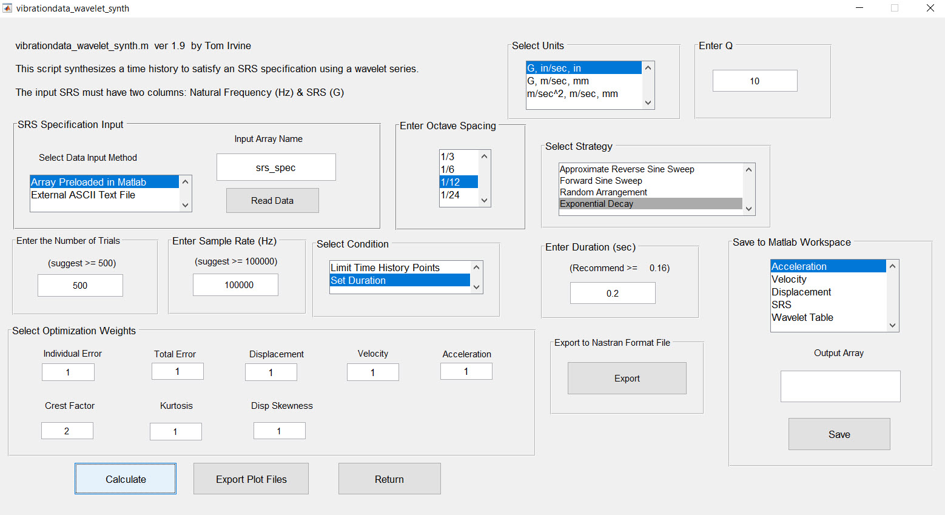Select 'External ASCII Text File' input method

click(x=83, y=195)
